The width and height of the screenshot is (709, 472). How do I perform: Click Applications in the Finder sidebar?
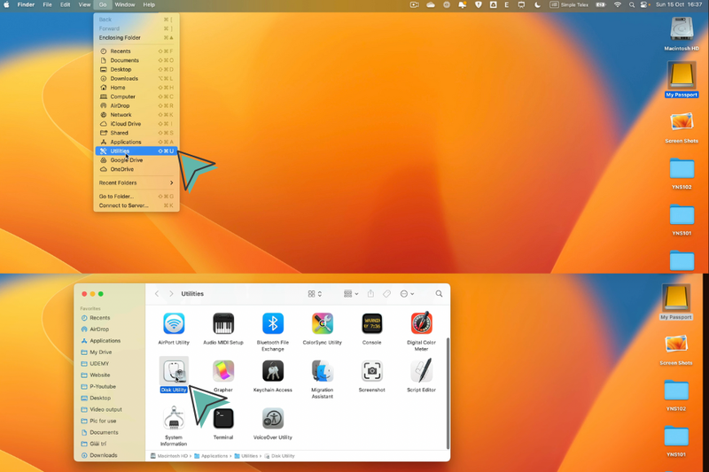105,341
